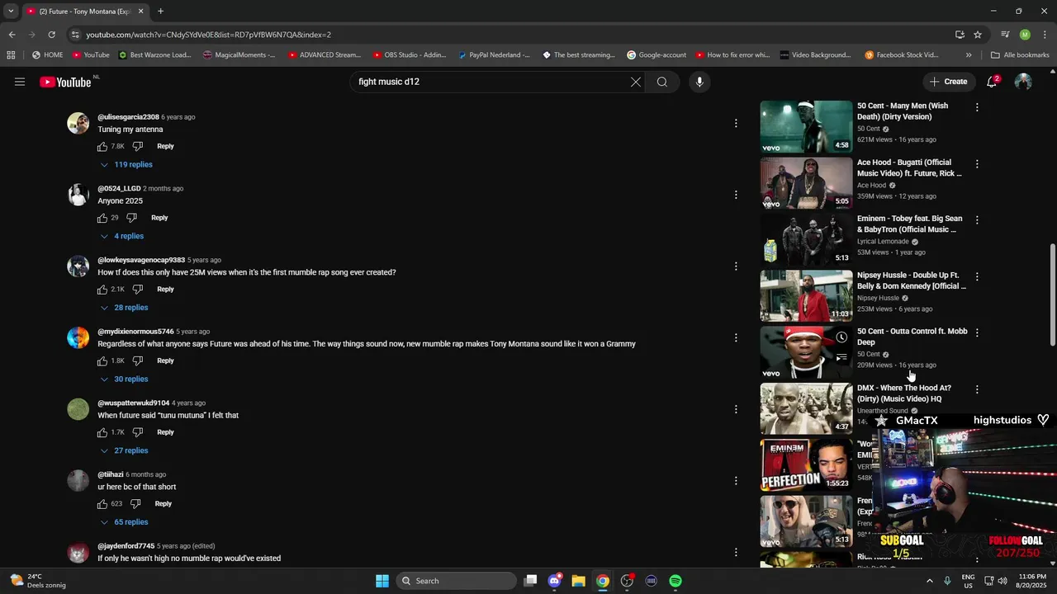The image size is (1057, 594).
Task: Open the OBS Studio bookmark
Action: click(410, 55)
